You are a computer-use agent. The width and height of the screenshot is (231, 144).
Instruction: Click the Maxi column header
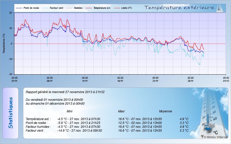click(x=121, y=111)
